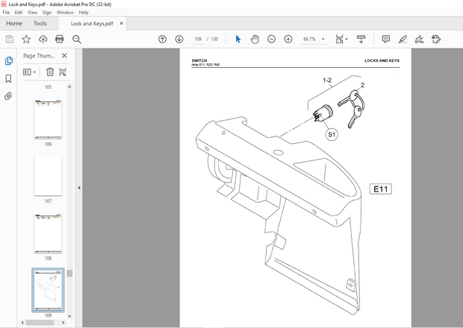Click the fit page view icon
The image size is (463, 328).
click(x=339, y=40)
